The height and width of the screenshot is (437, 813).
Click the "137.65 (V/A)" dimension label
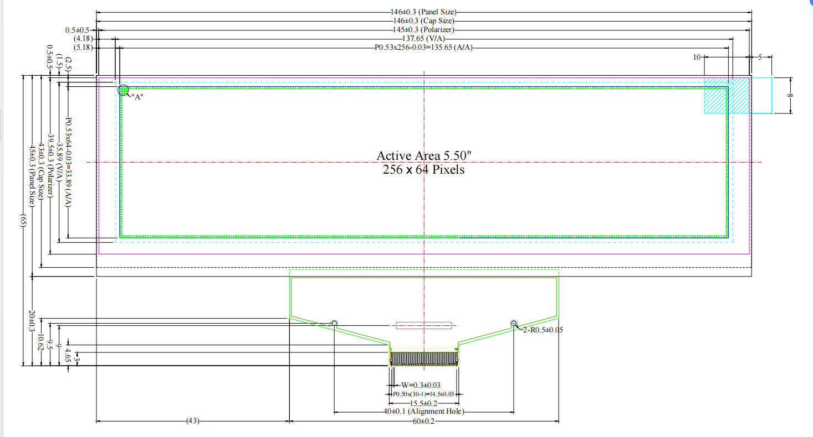[424, 39]
